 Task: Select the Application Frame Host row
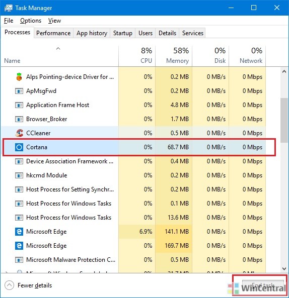(x=133, y=105)
